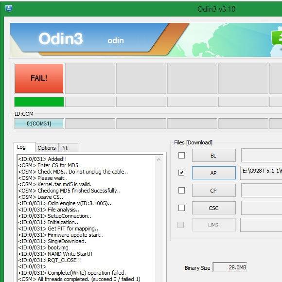Enable the CP file checkbox
The width and height of the screenshot is (282, 282).
181,190
